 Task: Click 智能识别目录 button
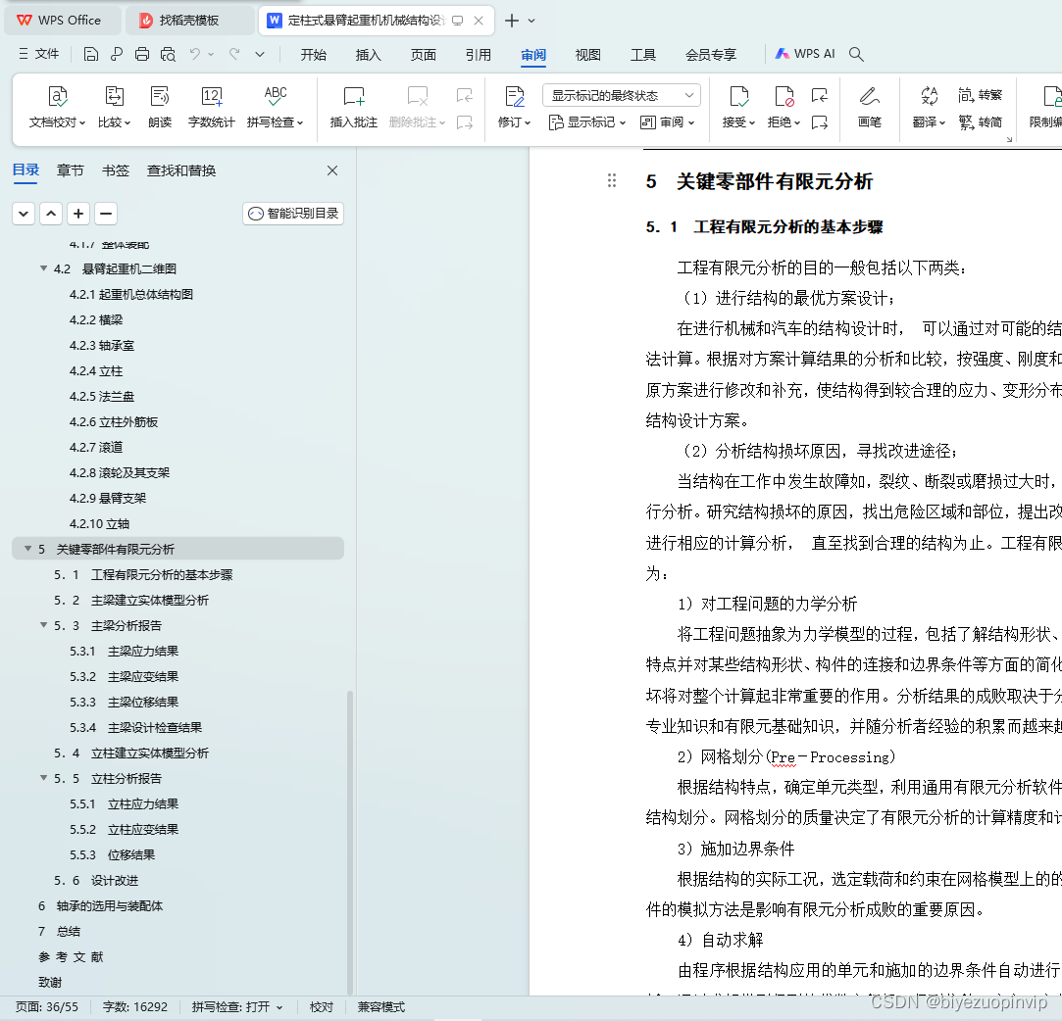[293, 214]
